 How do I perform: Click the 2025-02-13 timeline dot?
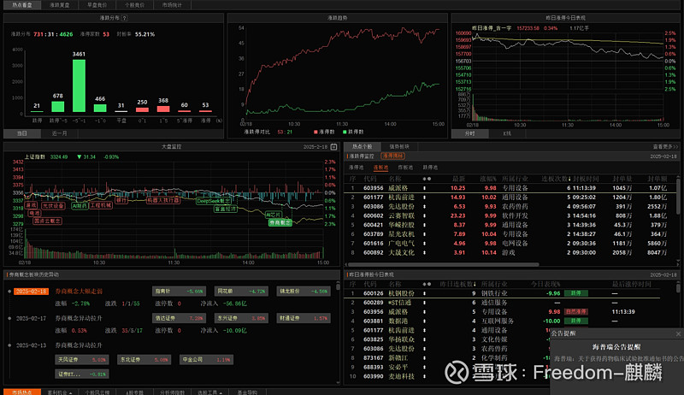[x=9, y=345]
